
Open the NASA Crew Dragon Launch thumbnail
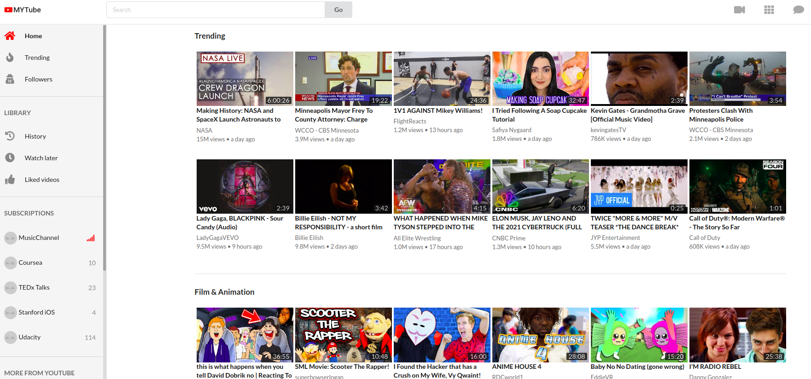pos(245,79)
